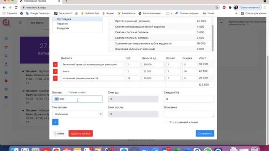The image size is (269, 151).
Task: Open the Приостановлена profile button
Action: tap(248, 8)
